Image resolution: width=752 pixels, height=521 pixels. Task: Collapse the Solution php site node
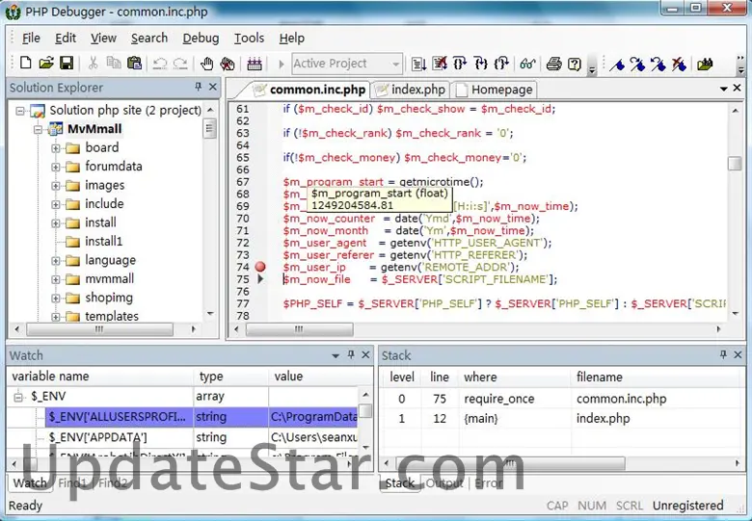(19, 111)
